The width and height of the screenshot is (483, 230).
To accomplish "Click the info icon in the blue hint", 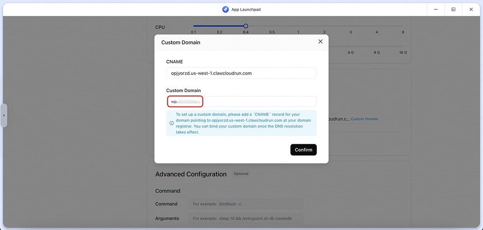I will (x=172, y=123).
